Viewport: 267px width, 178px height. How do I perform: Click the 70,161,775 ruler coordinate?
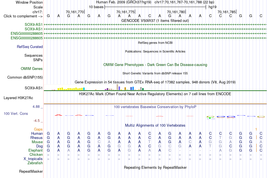125,12
